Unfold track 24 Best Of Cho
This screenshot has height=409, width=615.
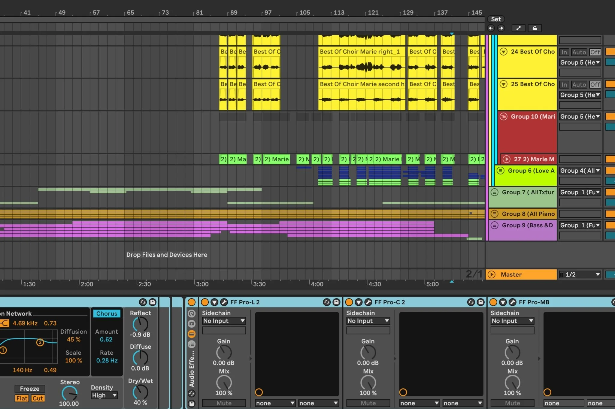coord(504,52)
